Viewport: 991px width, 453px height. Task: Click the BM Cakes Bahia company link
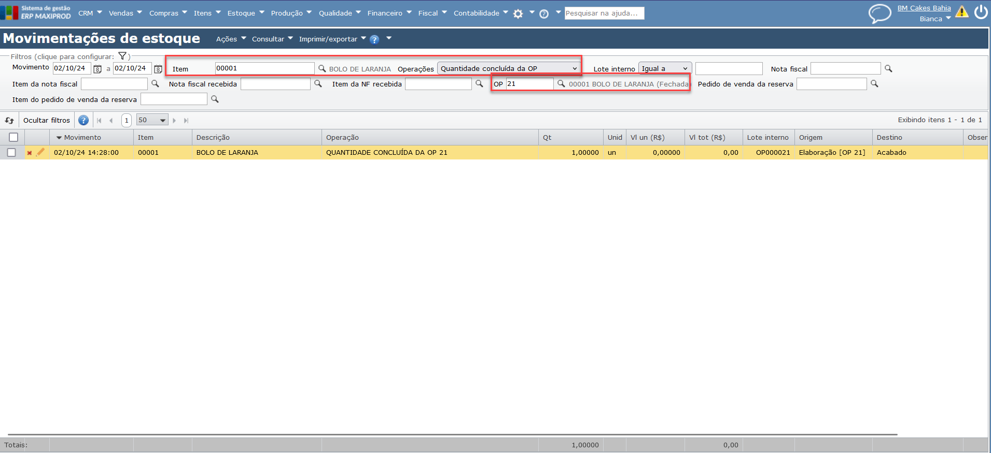(x=924, y=8)
